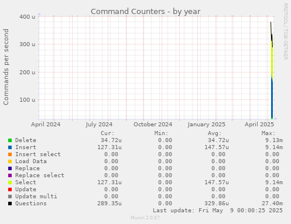Image resolution: width=291 pixels, height=224 pixels.
Task: Click the 'Load Data' legend label
Action: tap(31, 161)
